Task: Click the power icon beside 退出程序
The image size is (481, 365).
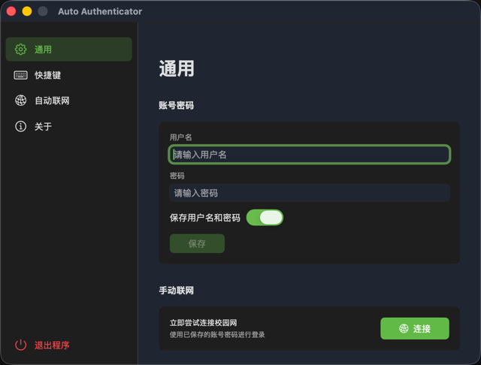Action: (20, 345)
